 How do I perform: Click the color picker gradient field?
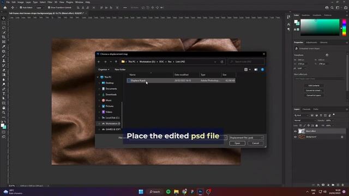tap(320, 28)
